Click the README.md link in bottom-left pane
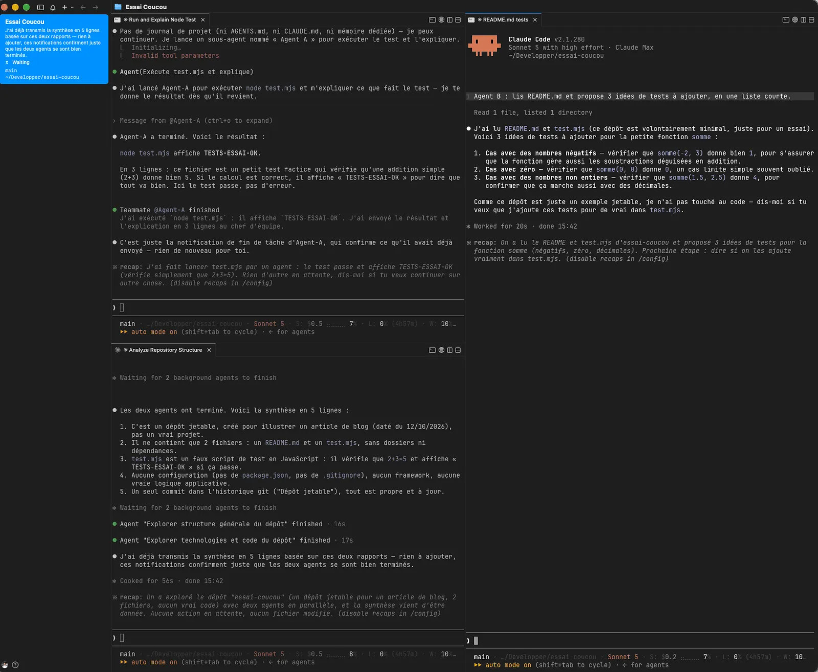The width and height of the screenshot is (818, 672). (x=282, y=443)
